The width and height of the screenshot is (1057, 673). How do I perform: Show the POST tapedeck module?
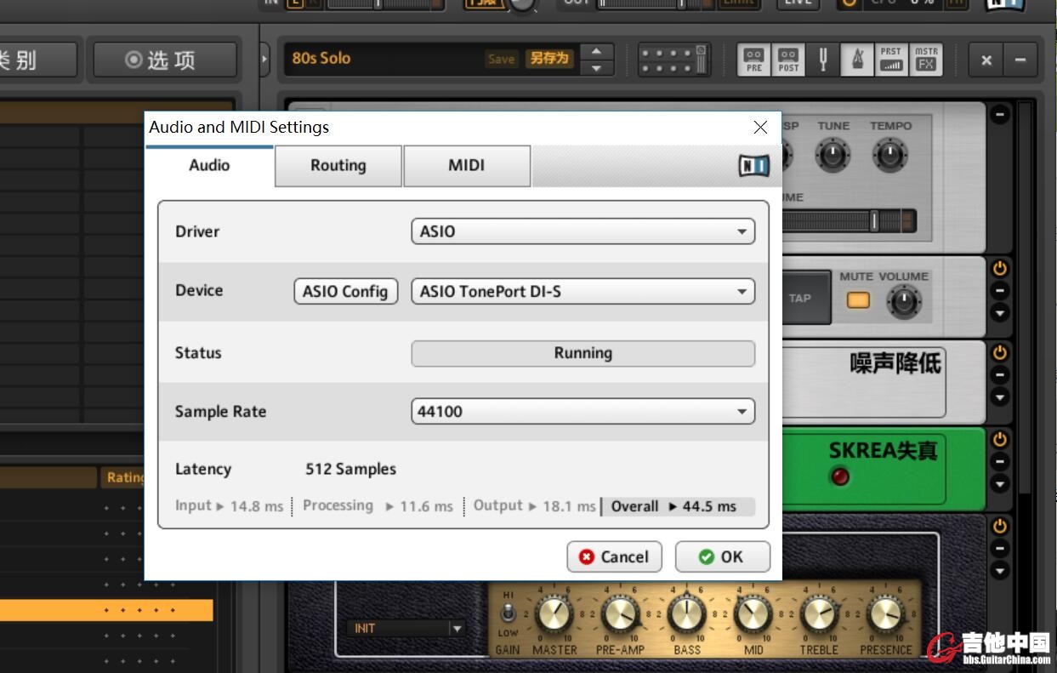tap(788, 60)
